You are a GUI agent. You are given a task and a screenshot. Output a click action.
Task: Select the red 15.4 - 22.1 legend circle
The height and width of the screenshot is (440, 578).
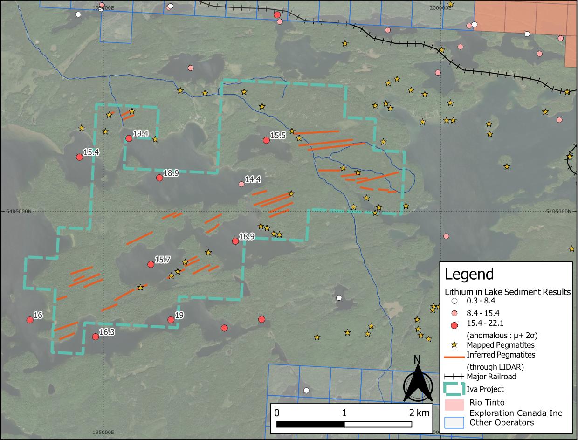[454, 323]
